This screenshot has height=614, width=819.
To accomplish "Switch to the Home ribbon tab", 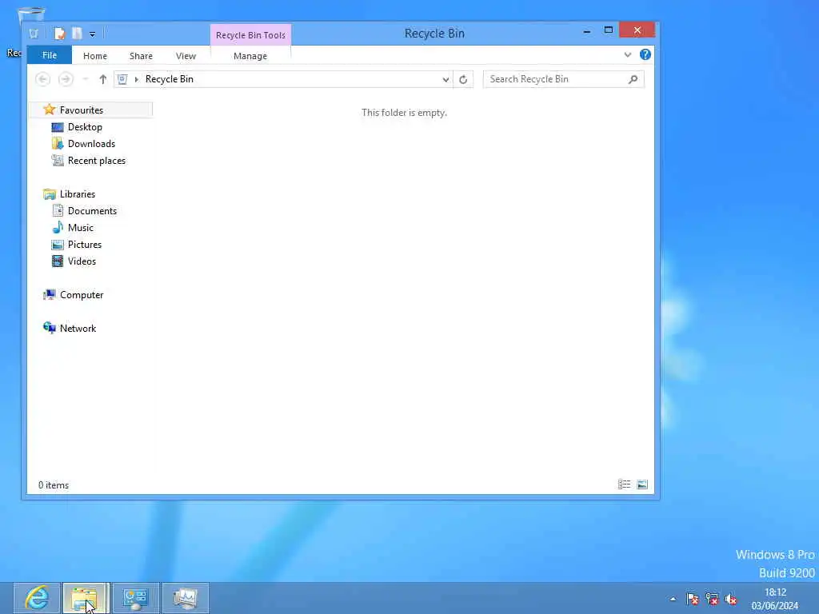I will (x=95, y=56).
